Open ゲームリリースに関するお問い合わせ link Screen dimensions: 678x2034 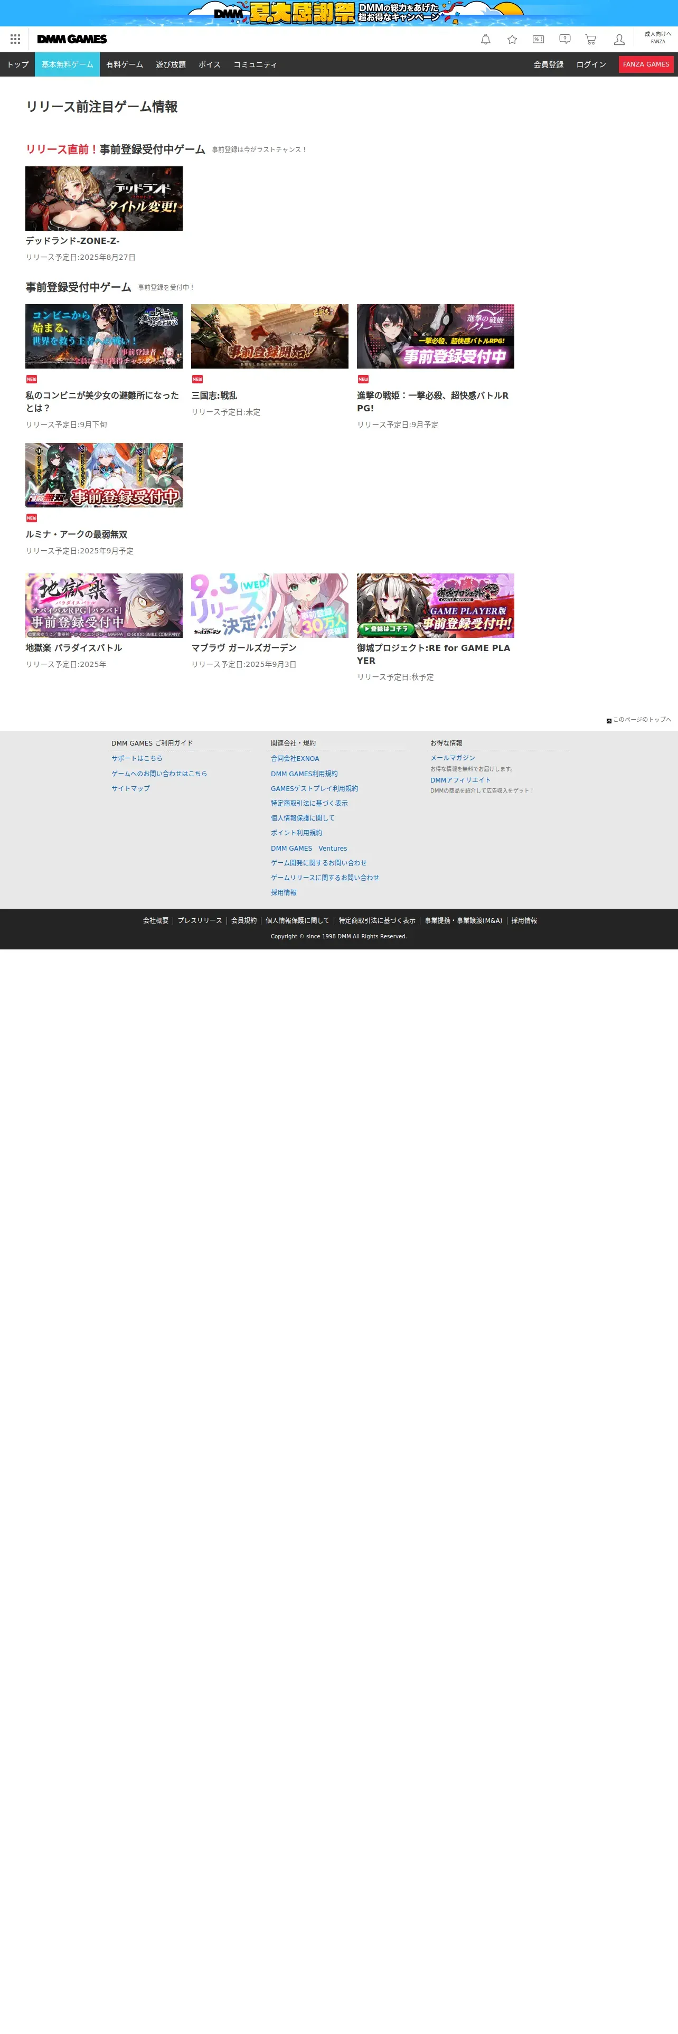(x=325, y=878)
